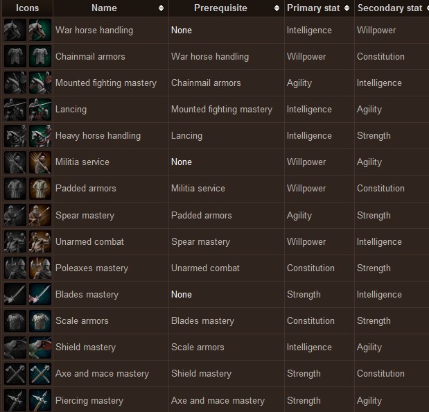
Task: Click the colored Piercing mastery icon
Action: (40, 400)
